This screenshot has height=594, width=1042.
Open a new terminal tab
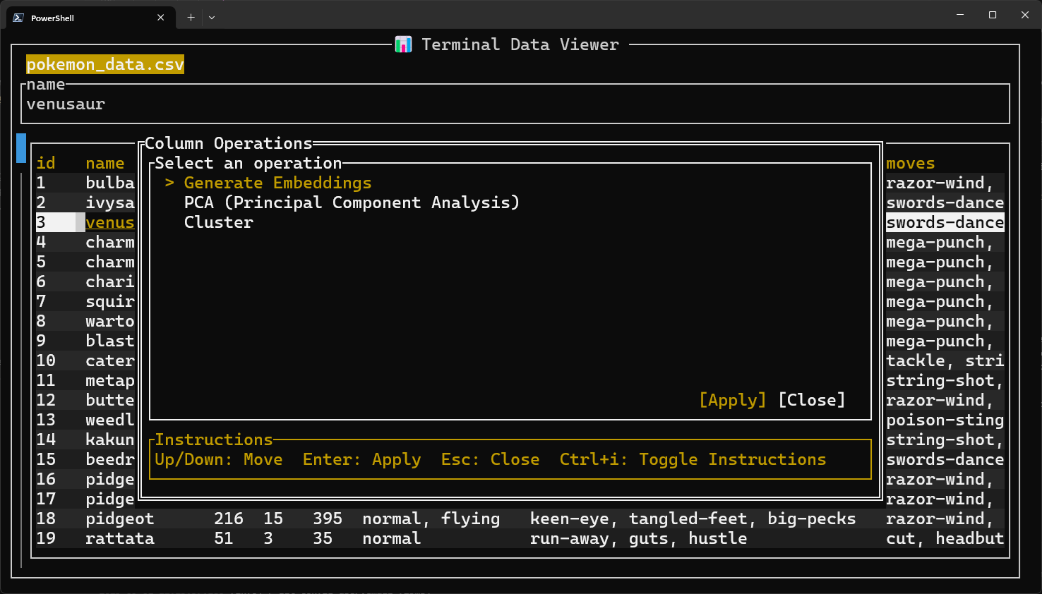(191, 18)
